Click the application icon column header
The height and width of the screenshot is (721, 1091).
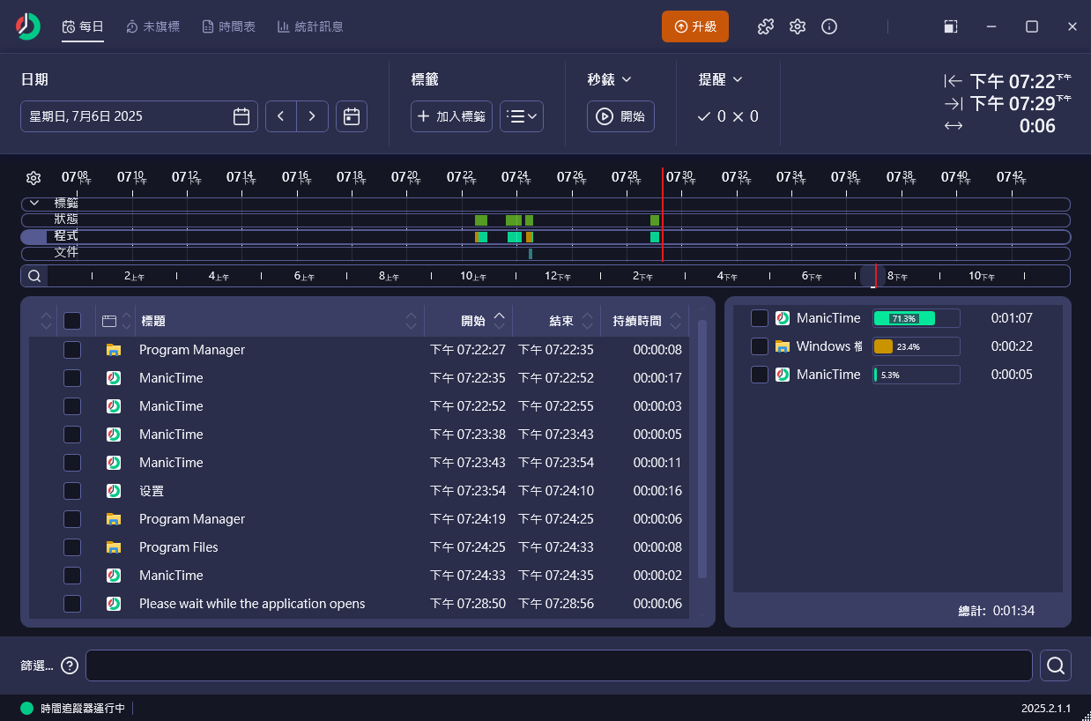109,321
